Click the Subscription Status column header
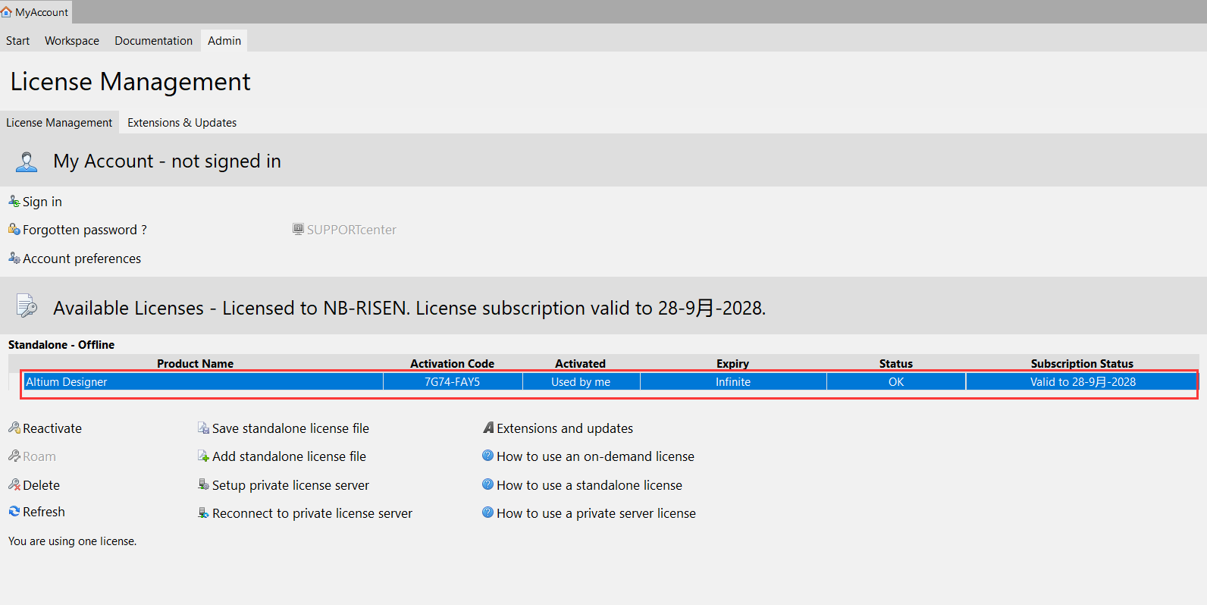 click(x=1082, y=364)
